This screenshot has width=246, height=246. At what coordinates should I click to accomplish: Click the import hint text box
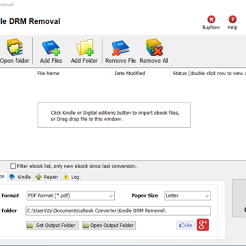point(114,115)
